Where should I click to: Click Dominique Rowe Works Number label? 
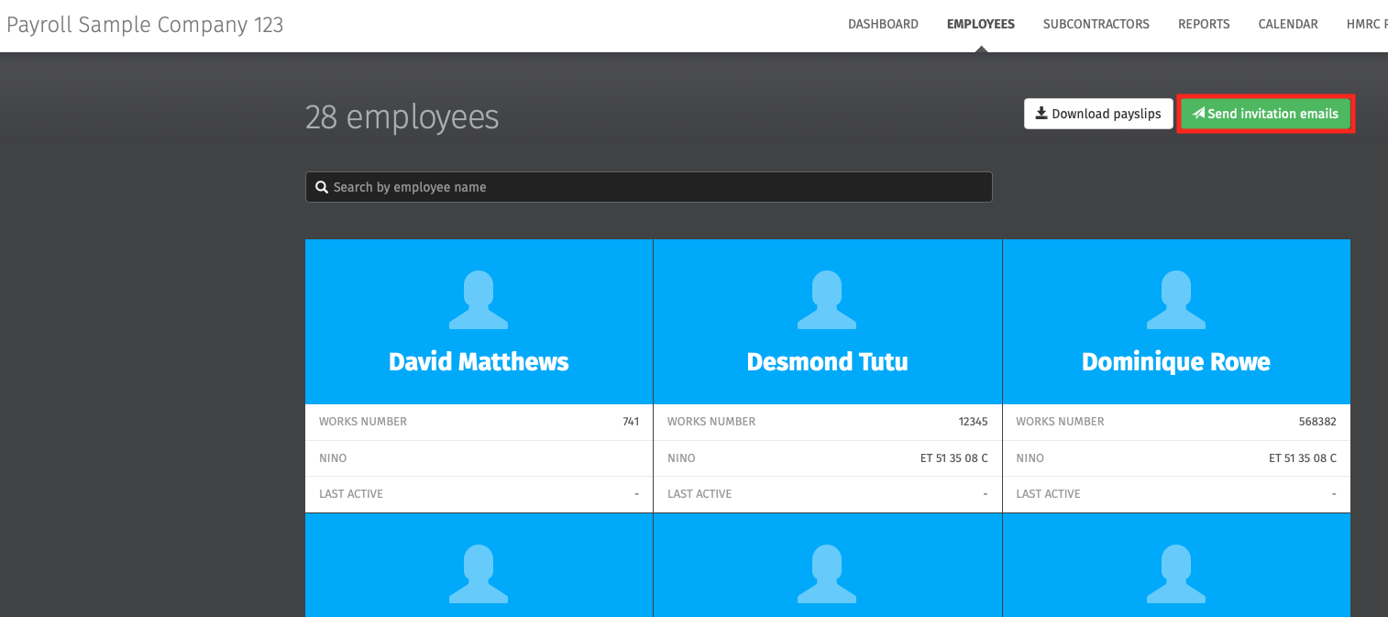click(1060, 422)
